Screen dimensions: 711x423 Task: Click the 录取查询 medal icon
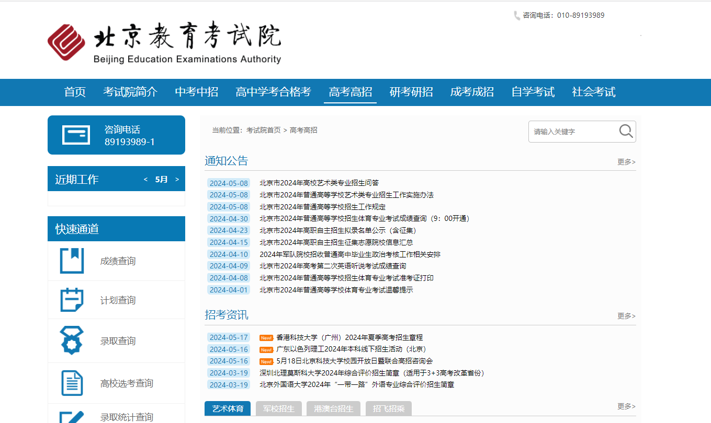(72, 340)
